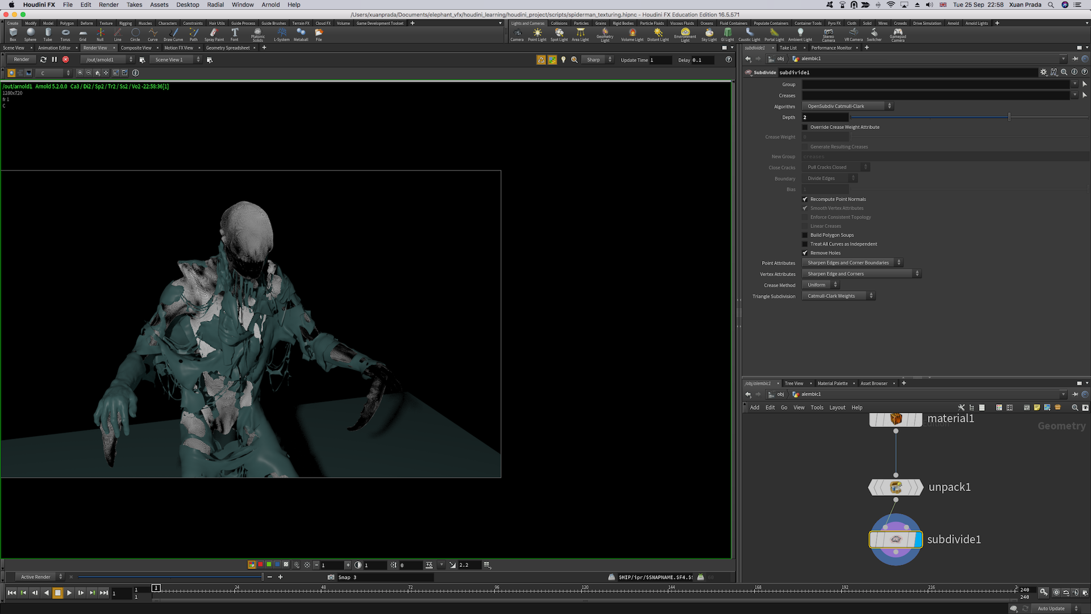The width and height of the screenshot is (1091, 614).
Task: Toggle Enforce Consistent Topology checkbox
Action: [x=805, y=217]
